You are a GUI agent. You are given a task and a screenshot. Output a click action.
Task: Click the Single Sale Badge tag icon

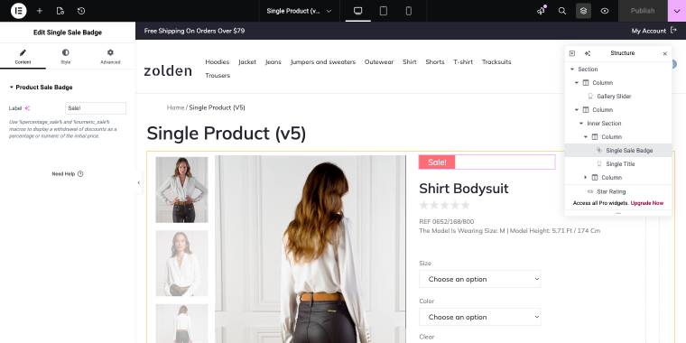599,151
